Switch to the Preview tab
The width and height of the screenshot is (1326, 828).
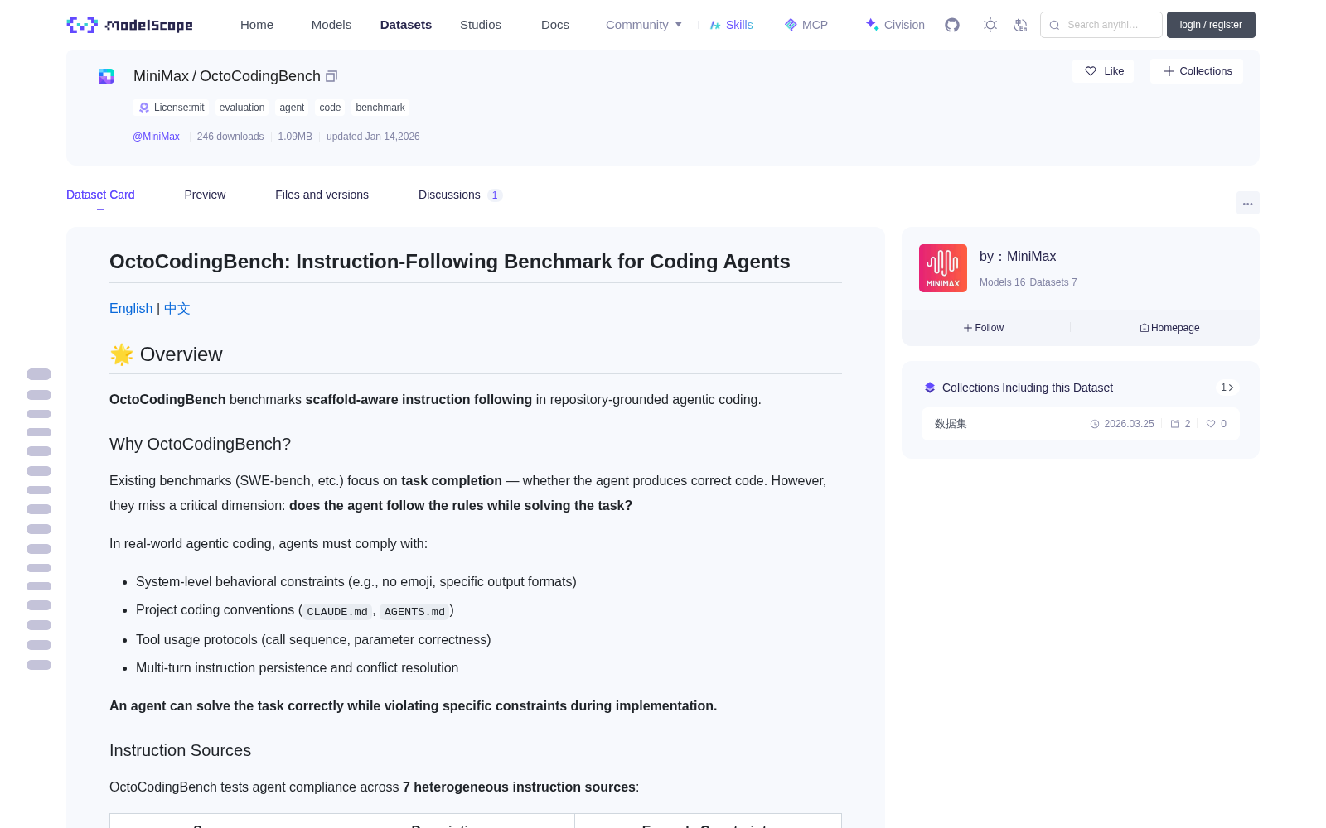[x=205, y=195]
